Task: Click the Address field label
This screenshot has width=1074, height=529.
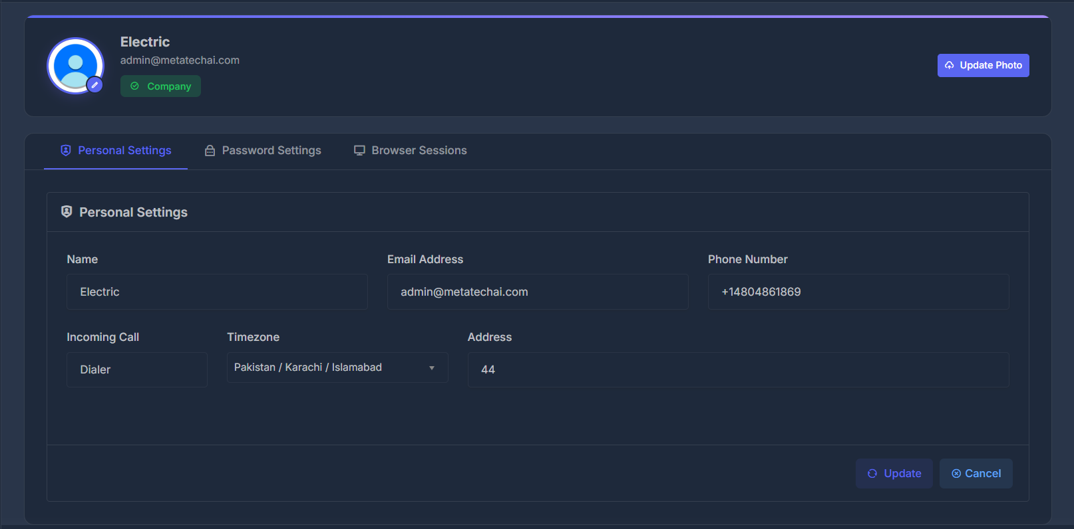Action: coord(490,338)
